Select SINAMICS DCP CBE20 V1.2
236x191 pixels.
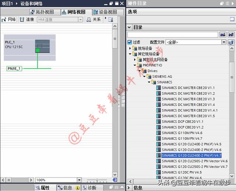pyautogui.click(x=183, y=127)
